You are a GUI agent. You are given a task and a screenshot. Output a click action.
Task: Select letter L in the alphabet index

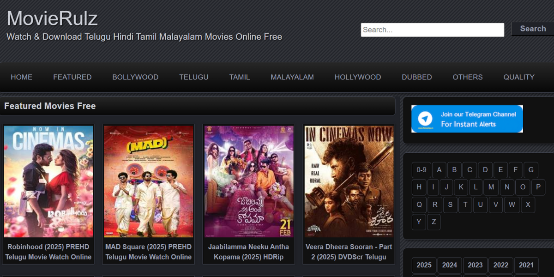click(x=476, y=187)
